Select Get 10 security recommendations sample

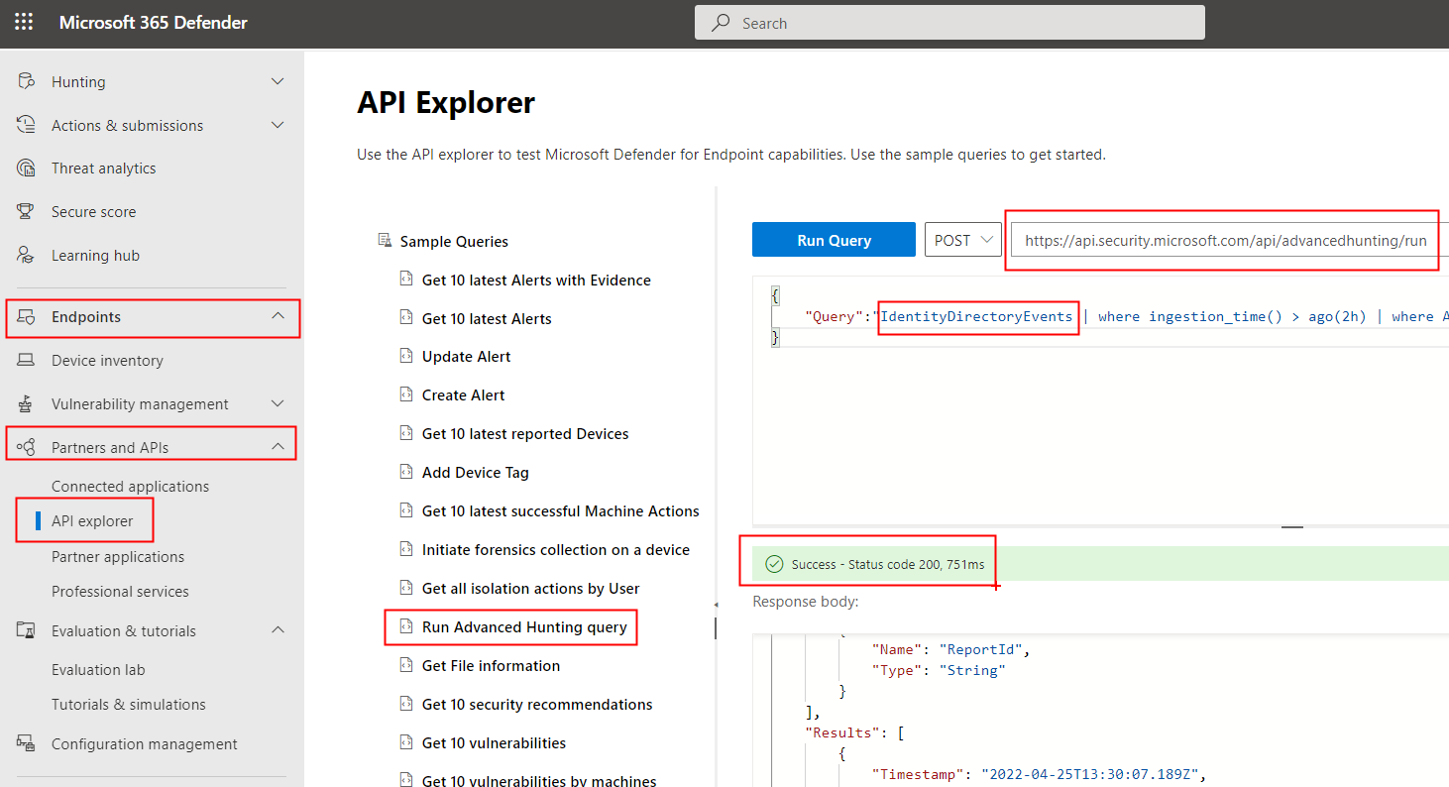(537, 704)
